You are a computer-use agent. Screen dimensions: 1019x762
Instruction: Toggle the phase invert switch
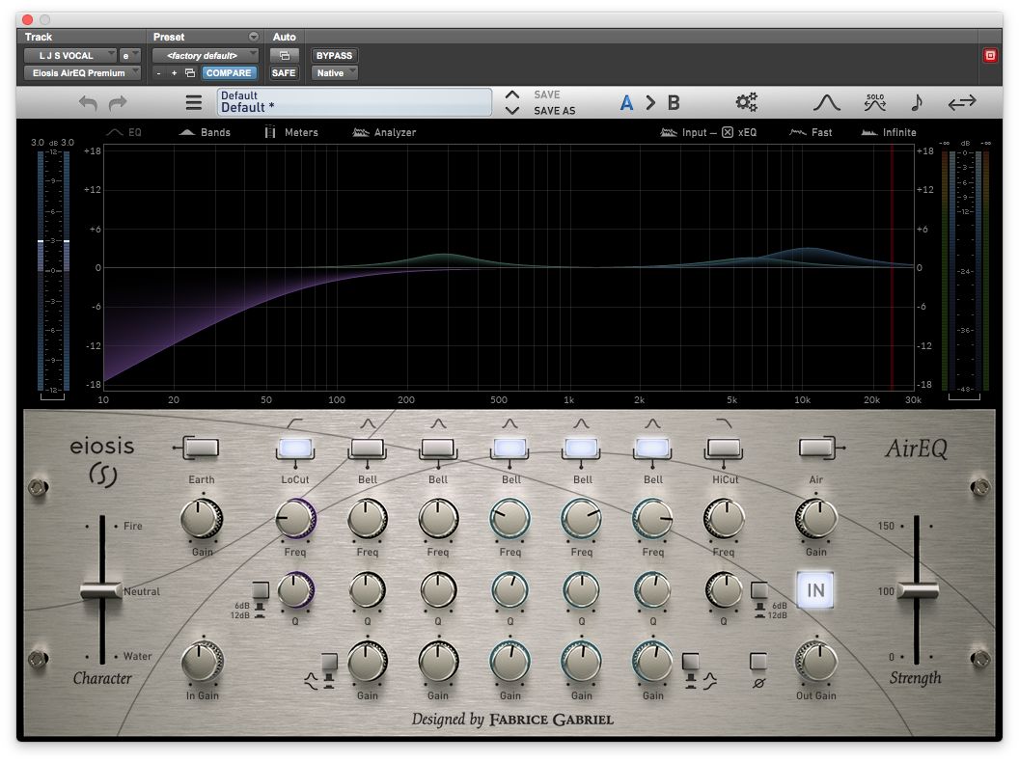tap(757, 662)
